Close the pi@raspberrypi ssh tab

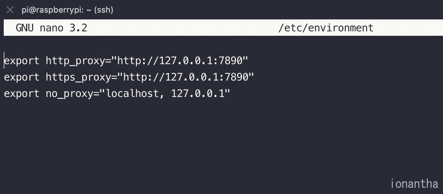pyautogui.click(x=10, y=10)
